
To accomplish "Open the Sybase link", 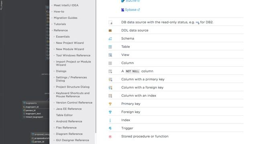I will [131, 10].
